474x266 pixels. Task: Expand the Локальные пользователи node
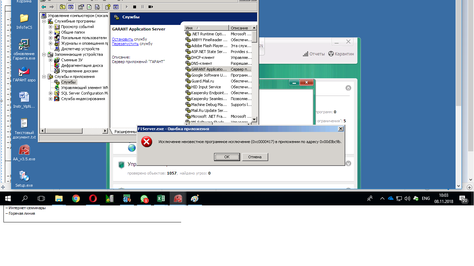[x=51, y=38]
